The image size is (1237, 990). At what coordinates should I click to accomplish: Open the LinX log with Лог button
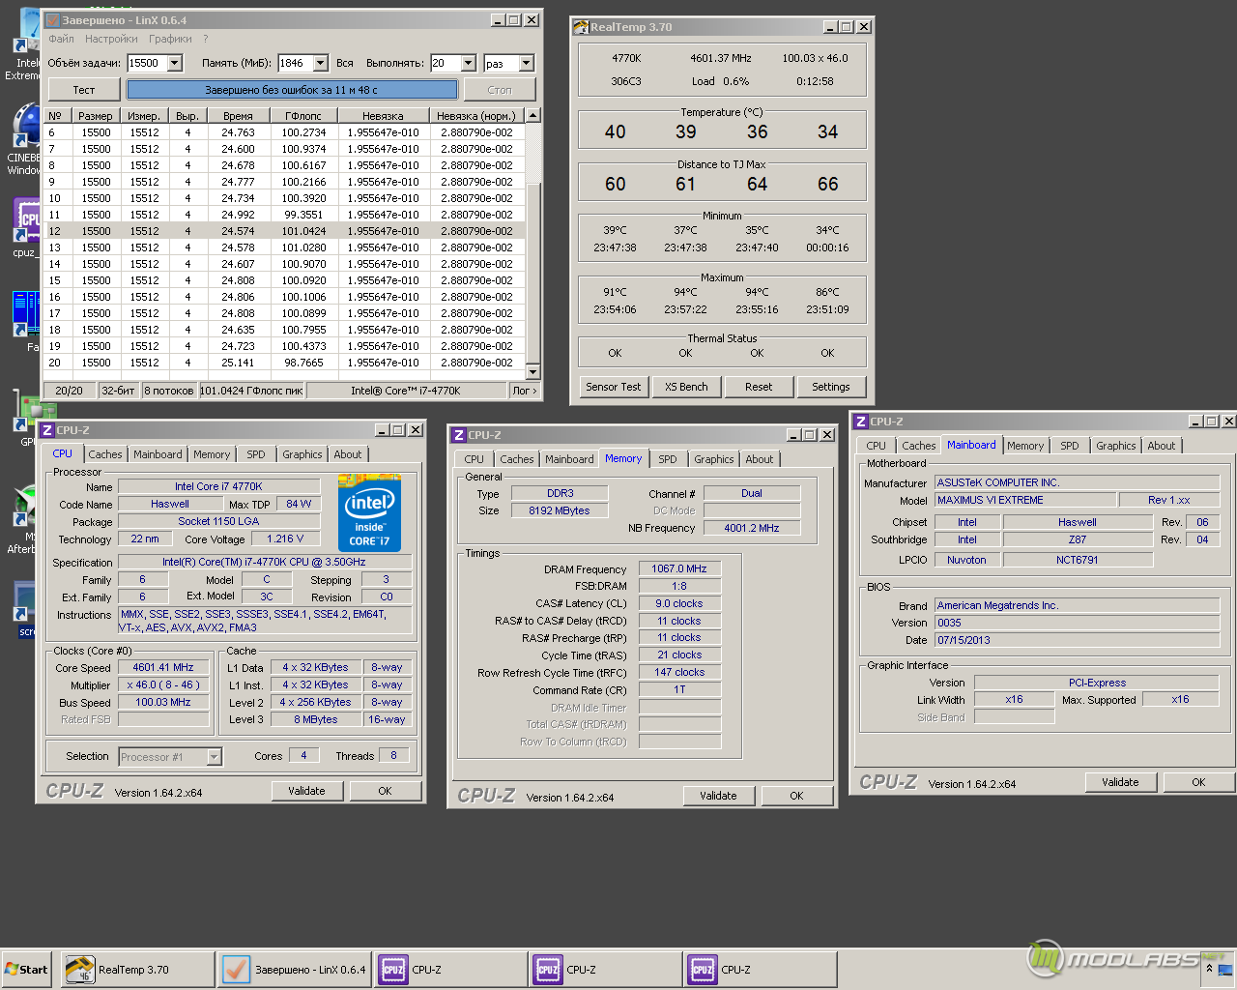click(x=524, y=391)
